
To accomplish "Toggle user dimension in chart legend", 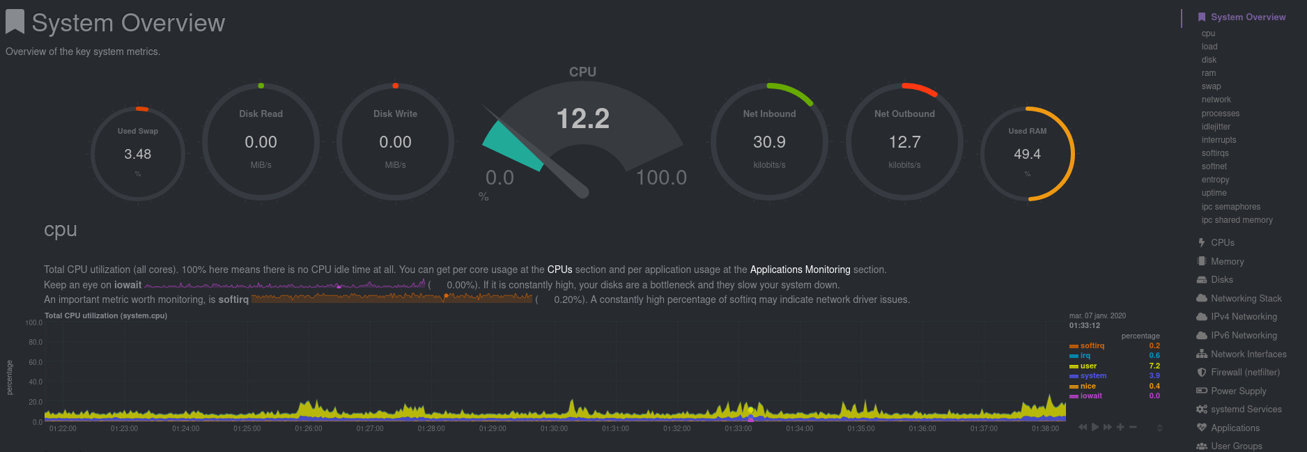I will pyautogui.click(x=1088, y=366).
